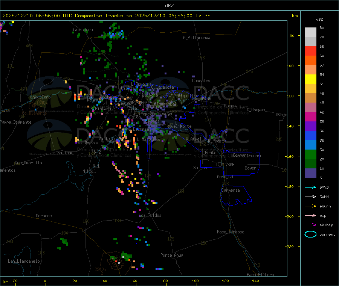Click the 'Soitue' map label

(200, 168)
